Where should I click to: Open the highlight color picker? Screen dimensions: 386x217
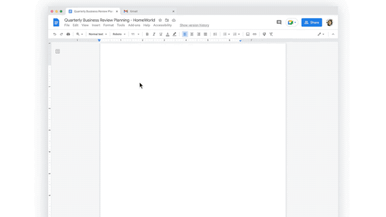tap(174, 34)
